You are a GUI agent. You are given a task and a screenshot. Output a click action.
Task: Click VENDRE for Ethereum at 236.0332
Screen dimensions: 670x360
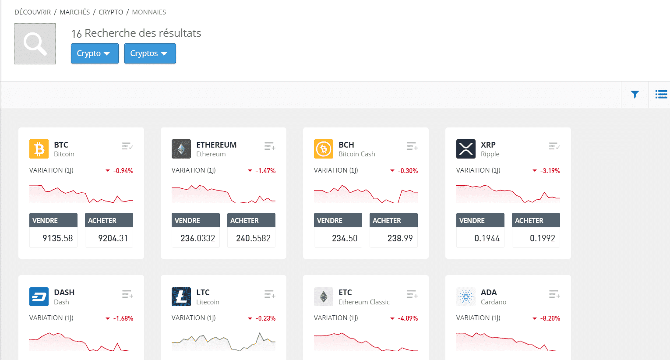(x=196, y=230)
